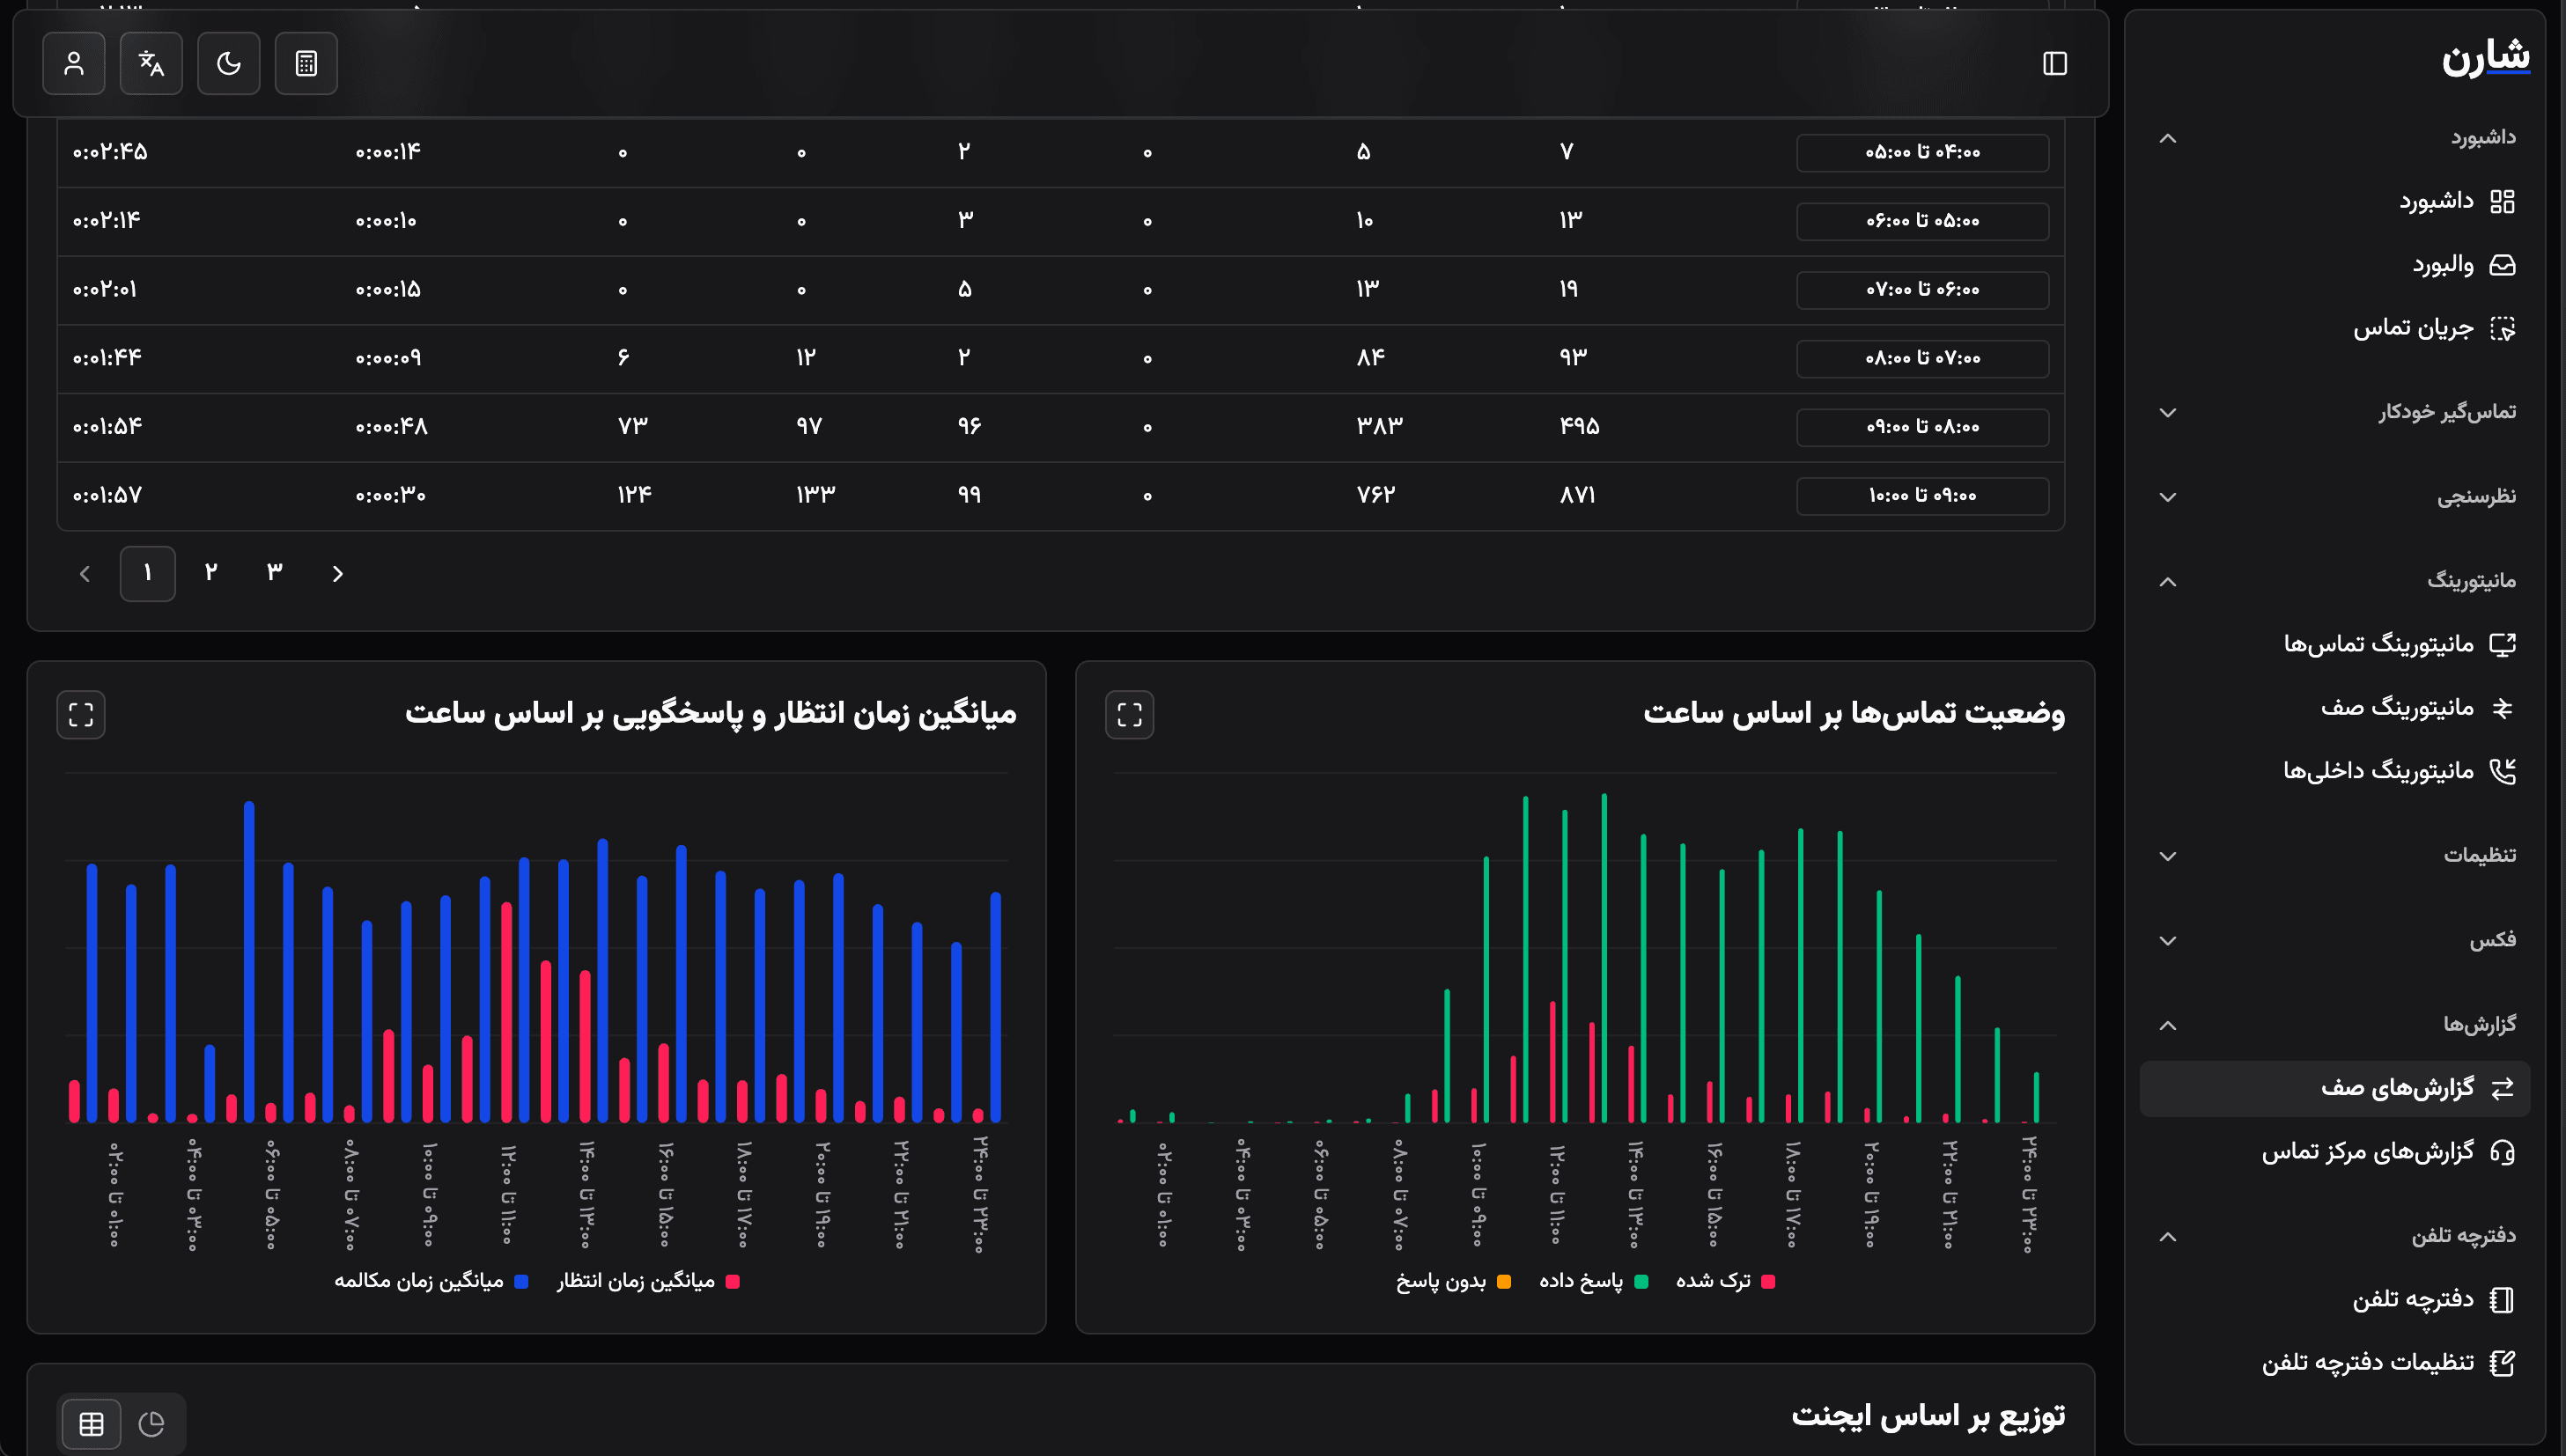This screenshot has width=2566, height=1456.
Task: Click the value ۸۷۱ in table
Action: 1577,495
